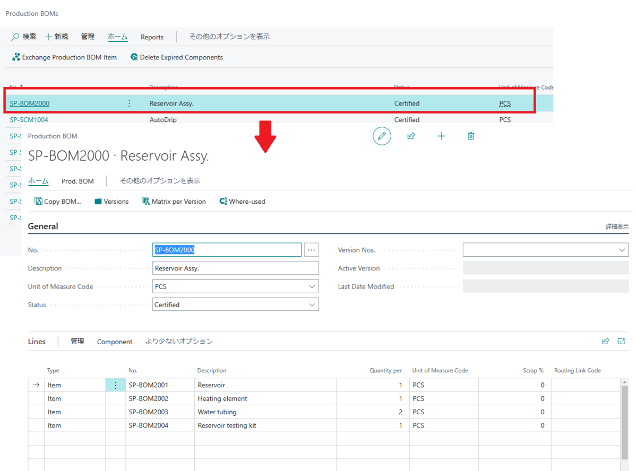Screen dimensions: 637x471
Task: Open the Component menu in Lines section
Action: [115, 342]
